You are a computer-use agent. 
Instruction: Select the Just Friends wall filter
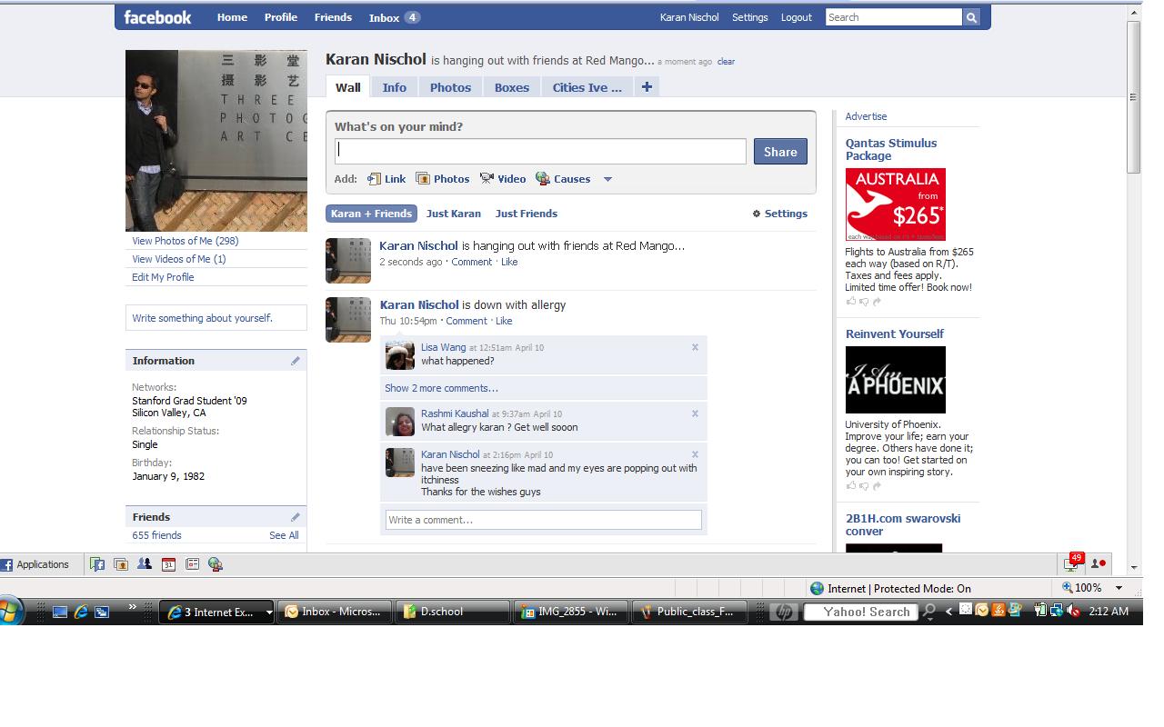coord(526,214)
